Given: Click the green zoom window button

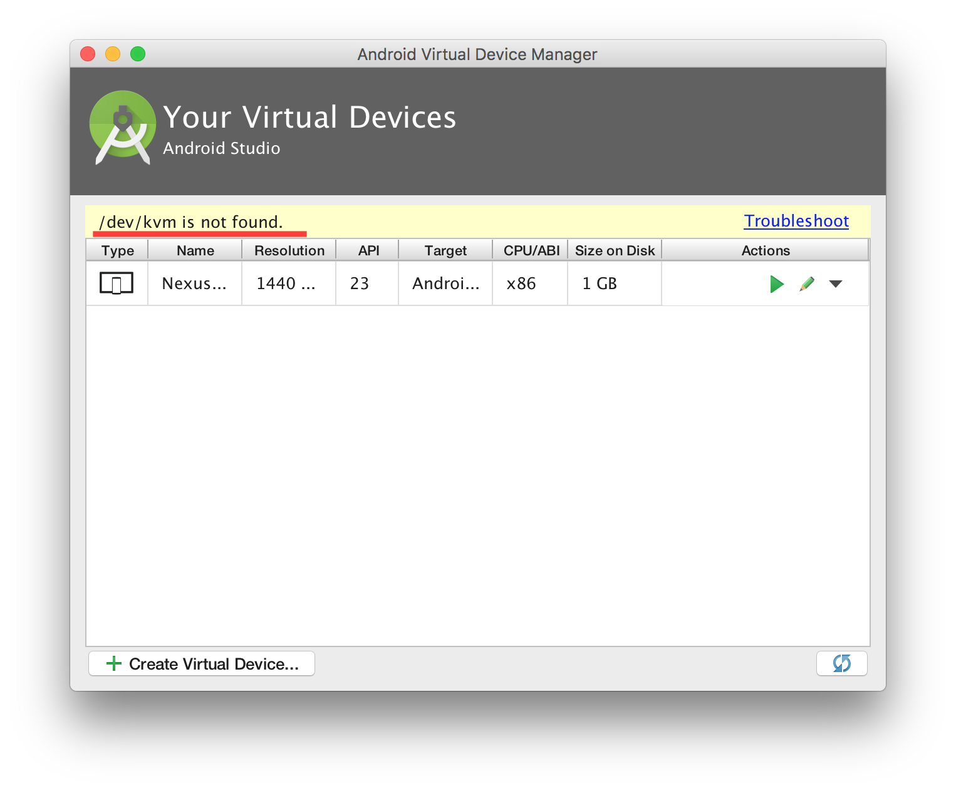Looking at the screenshot, I should coord(138,54).
